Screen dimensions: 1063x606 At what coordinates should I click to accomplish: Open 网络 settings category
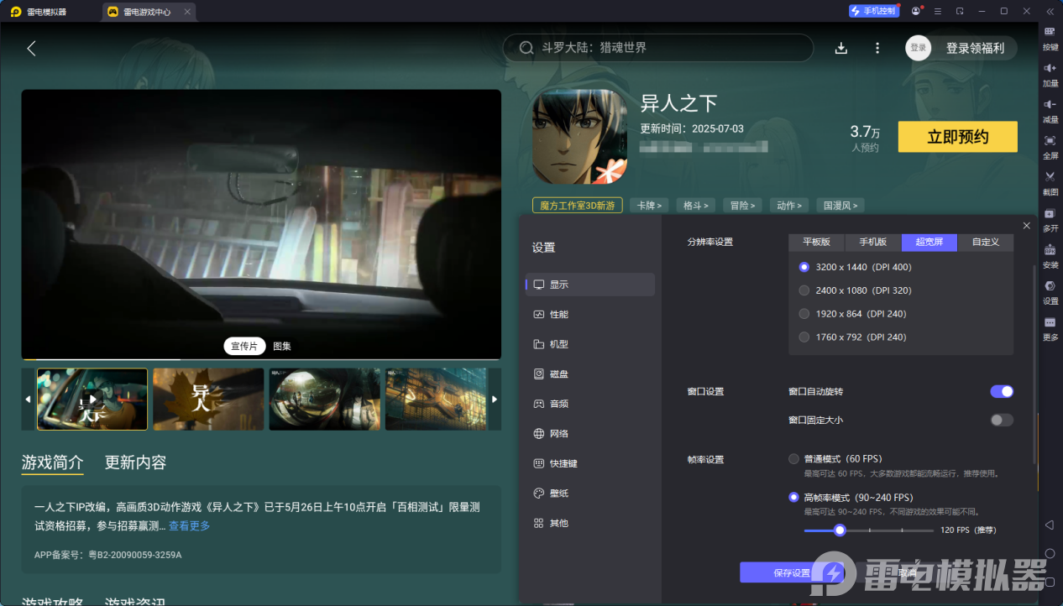point(590,433)
